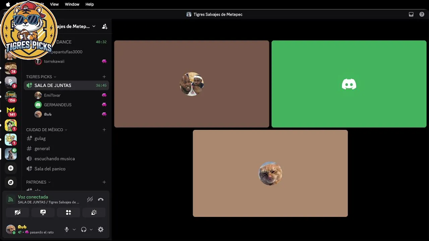Collapse the CIUDAD DE MÉXICO category

click(x=47, y=130)
